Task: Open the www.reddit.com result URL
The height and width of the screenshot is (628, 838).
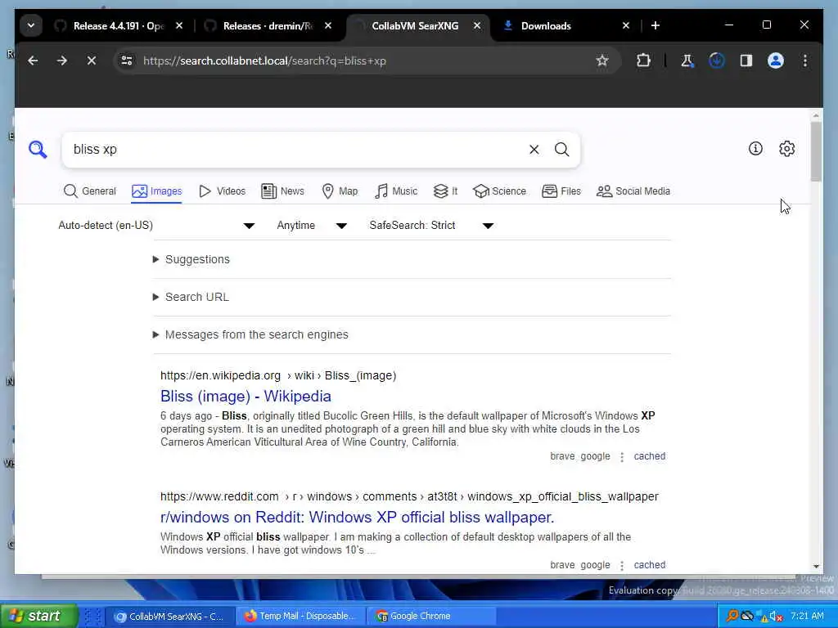Action: tap(409, 496)
